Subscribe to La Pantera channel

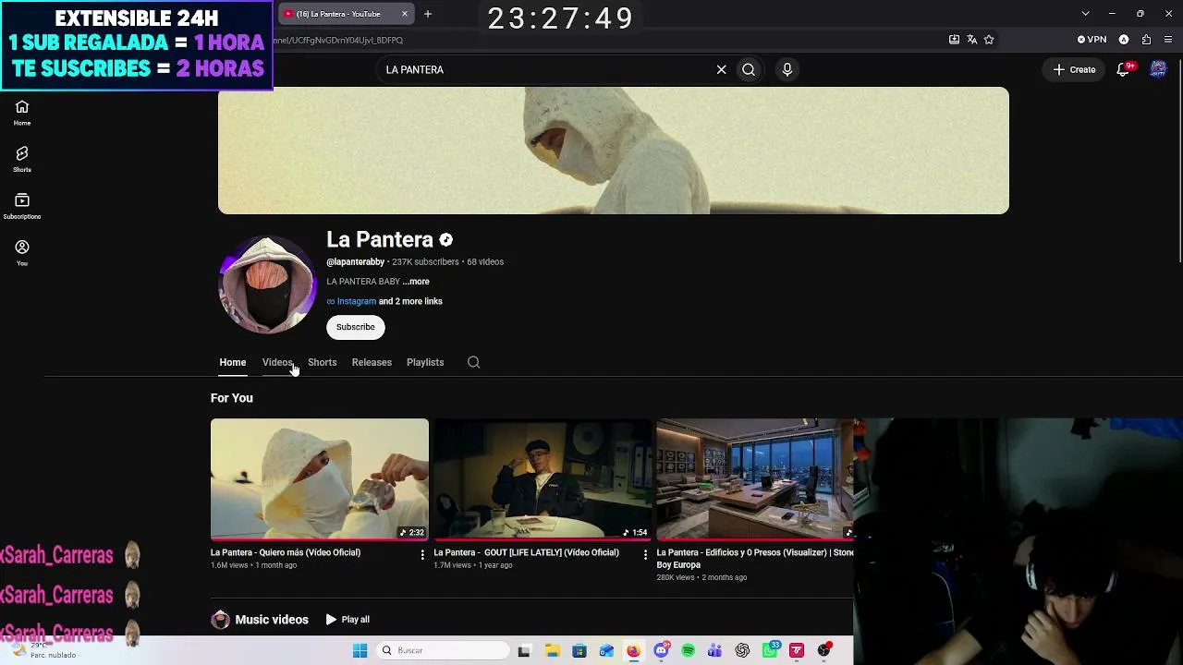356,327
